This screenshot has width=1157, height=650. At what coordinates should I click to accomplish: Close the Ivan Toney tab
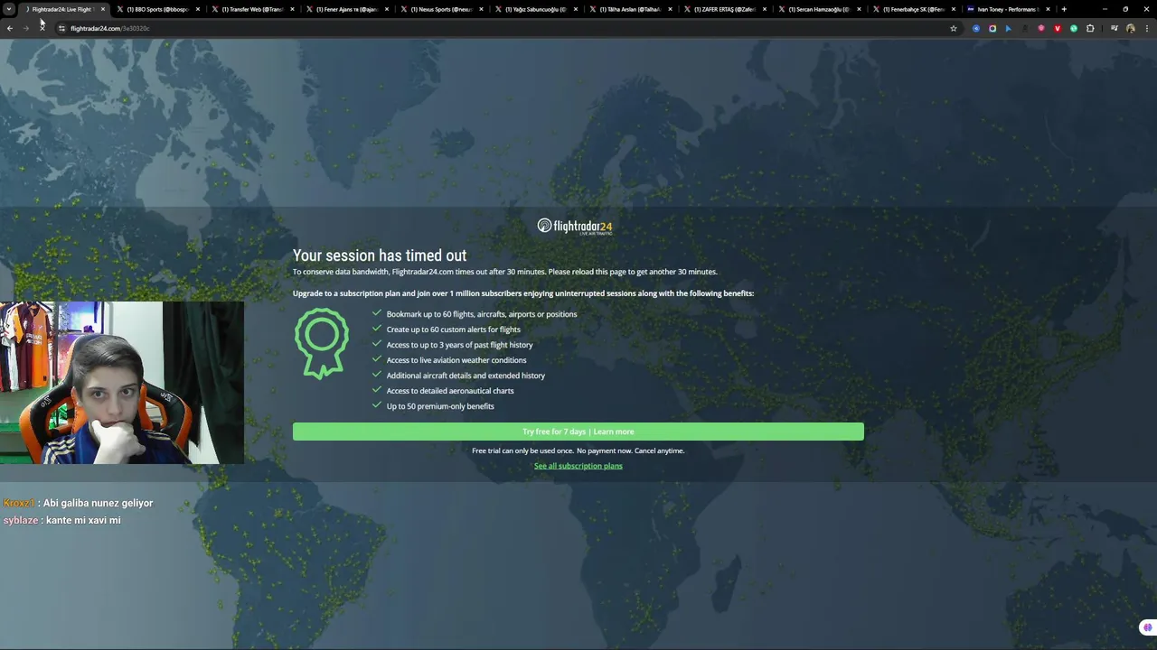pyautogui.click(x=1048, y=9)
